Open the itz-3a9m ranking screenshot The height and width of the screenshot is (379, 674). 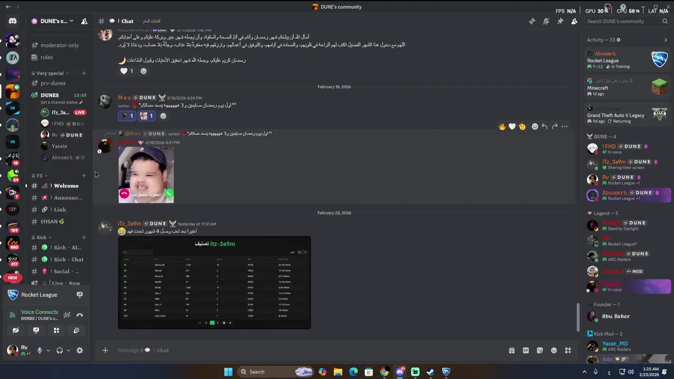[214, 283]
